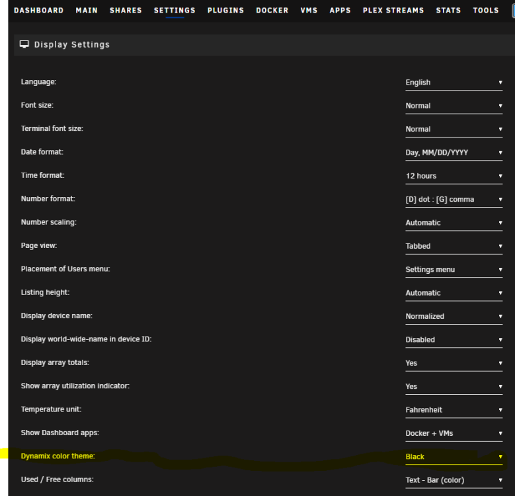Change the Display array totals dropdown
515x496 pixels.
pyautogui.click(x=454, y=363)
